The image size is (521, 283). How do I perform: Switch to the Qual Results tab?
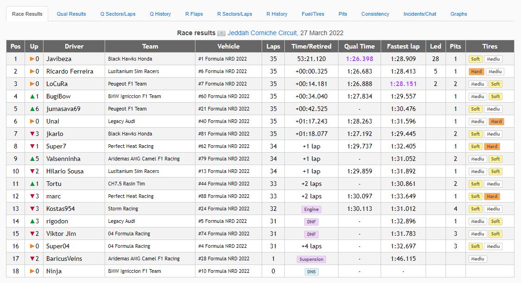[71, 14]
